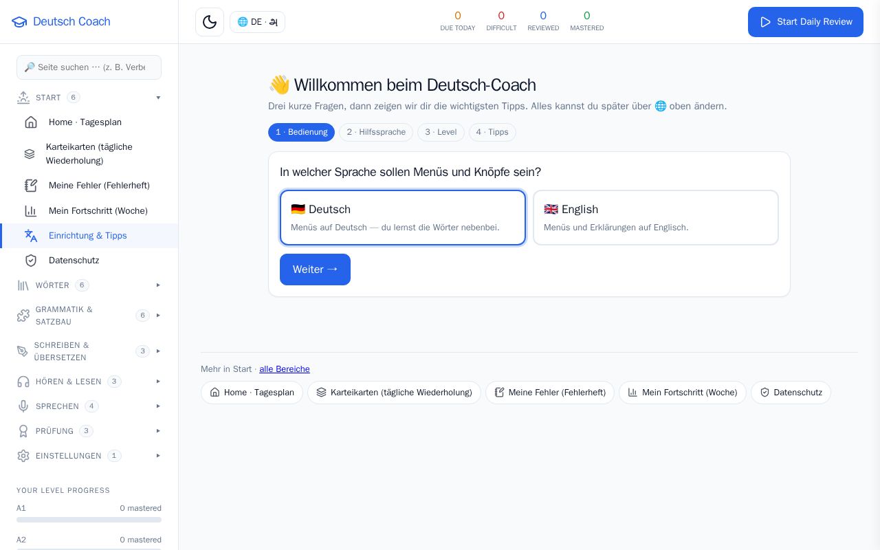Open the DE language switcher
880x550 pixels.
pos(257,22)
